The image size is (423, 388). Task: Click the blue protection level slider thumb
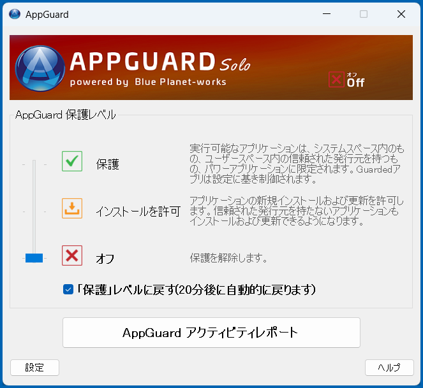click(x=34, y=258)
